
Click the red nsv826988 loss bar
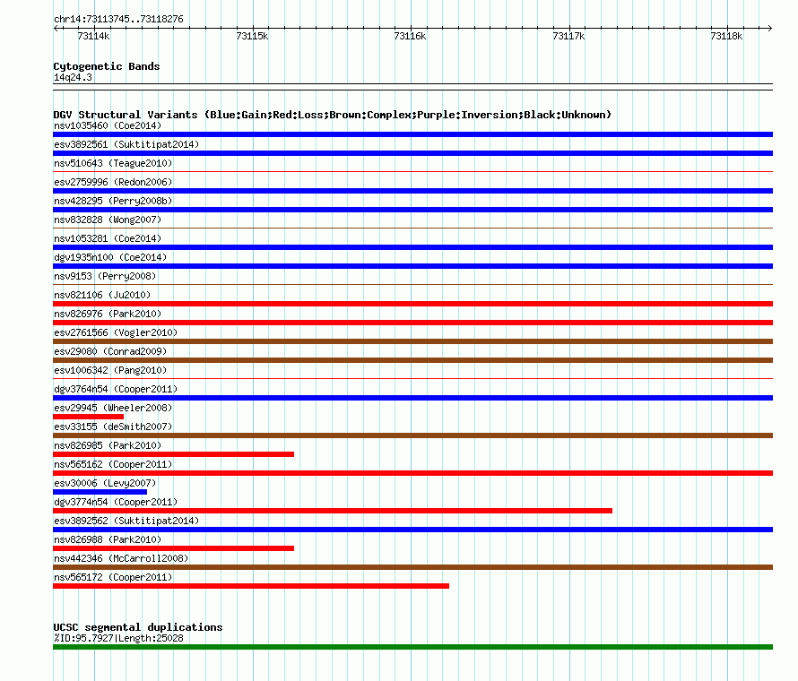[x=174, y=548]
